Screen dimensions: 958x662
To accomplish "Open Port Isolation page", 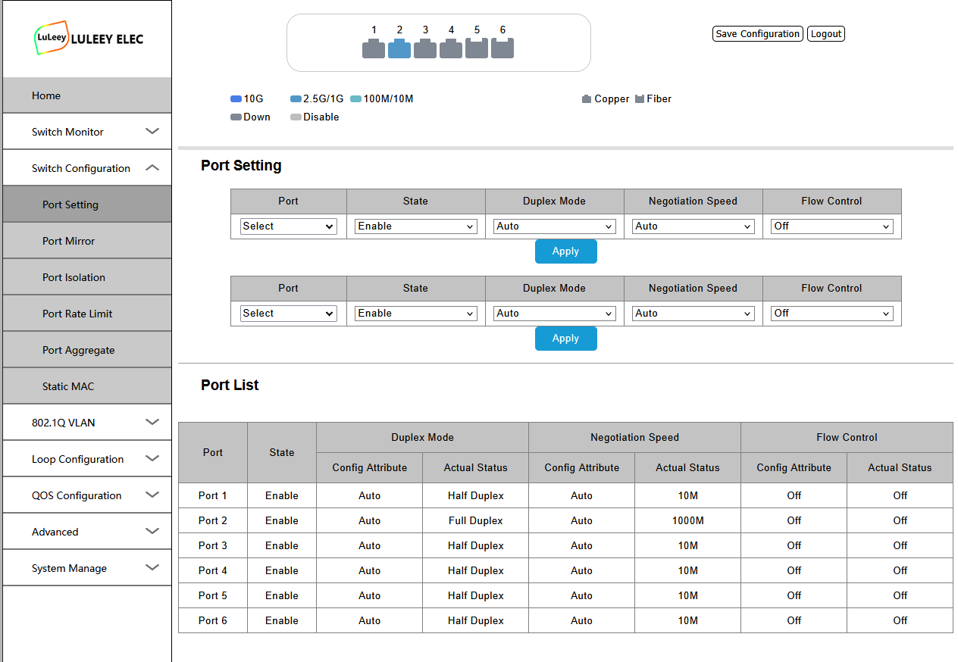I will (x=87, y=277).
